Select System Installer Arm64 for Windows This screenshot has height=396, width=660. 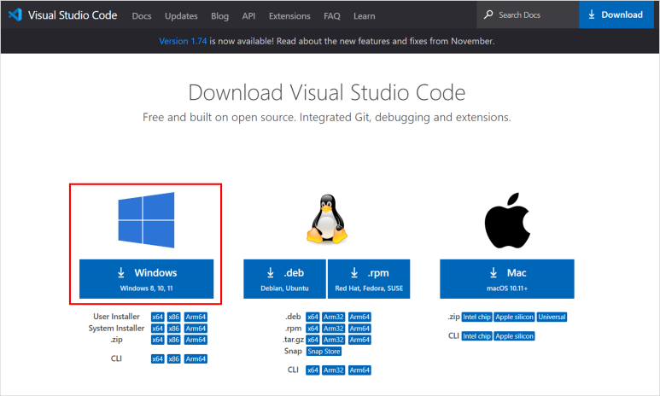196,329
